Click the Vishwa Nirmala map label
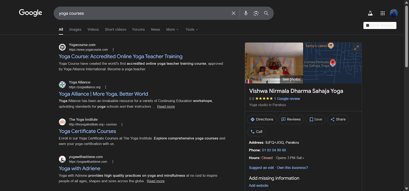Screen dimensions: 409x191 click(316, 64)
